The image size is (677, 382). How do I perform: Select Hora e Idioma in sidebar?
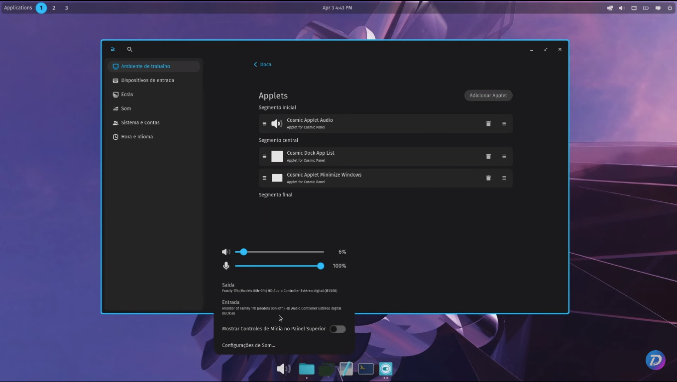coord(154,136)
